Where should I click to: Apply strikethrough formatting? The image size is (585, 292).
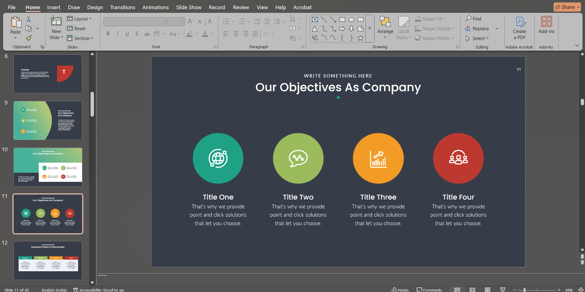147,34
